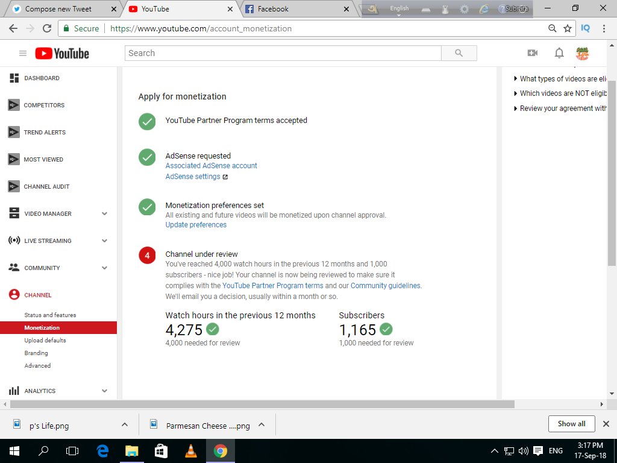Open Associated AdSense account link

click(211, 166)
